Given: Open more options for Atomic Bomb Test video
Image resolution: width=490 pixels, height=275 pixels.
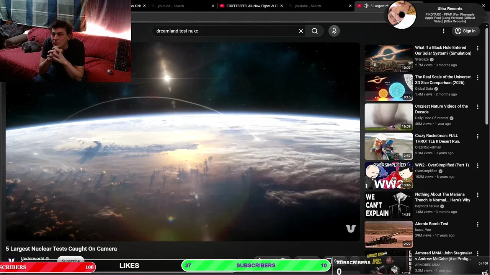Looking at the screenshot, I should coord(477,225).
